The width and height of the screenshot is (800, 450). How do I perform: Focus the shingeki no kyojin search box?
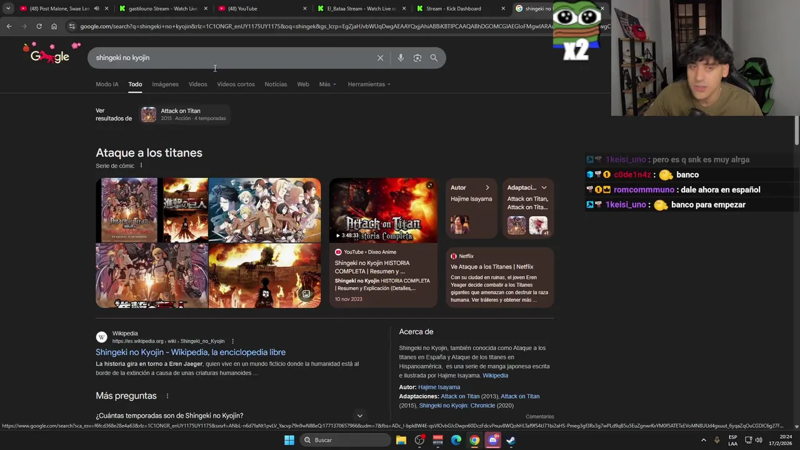pyautogui.click(x=231, y=57)
